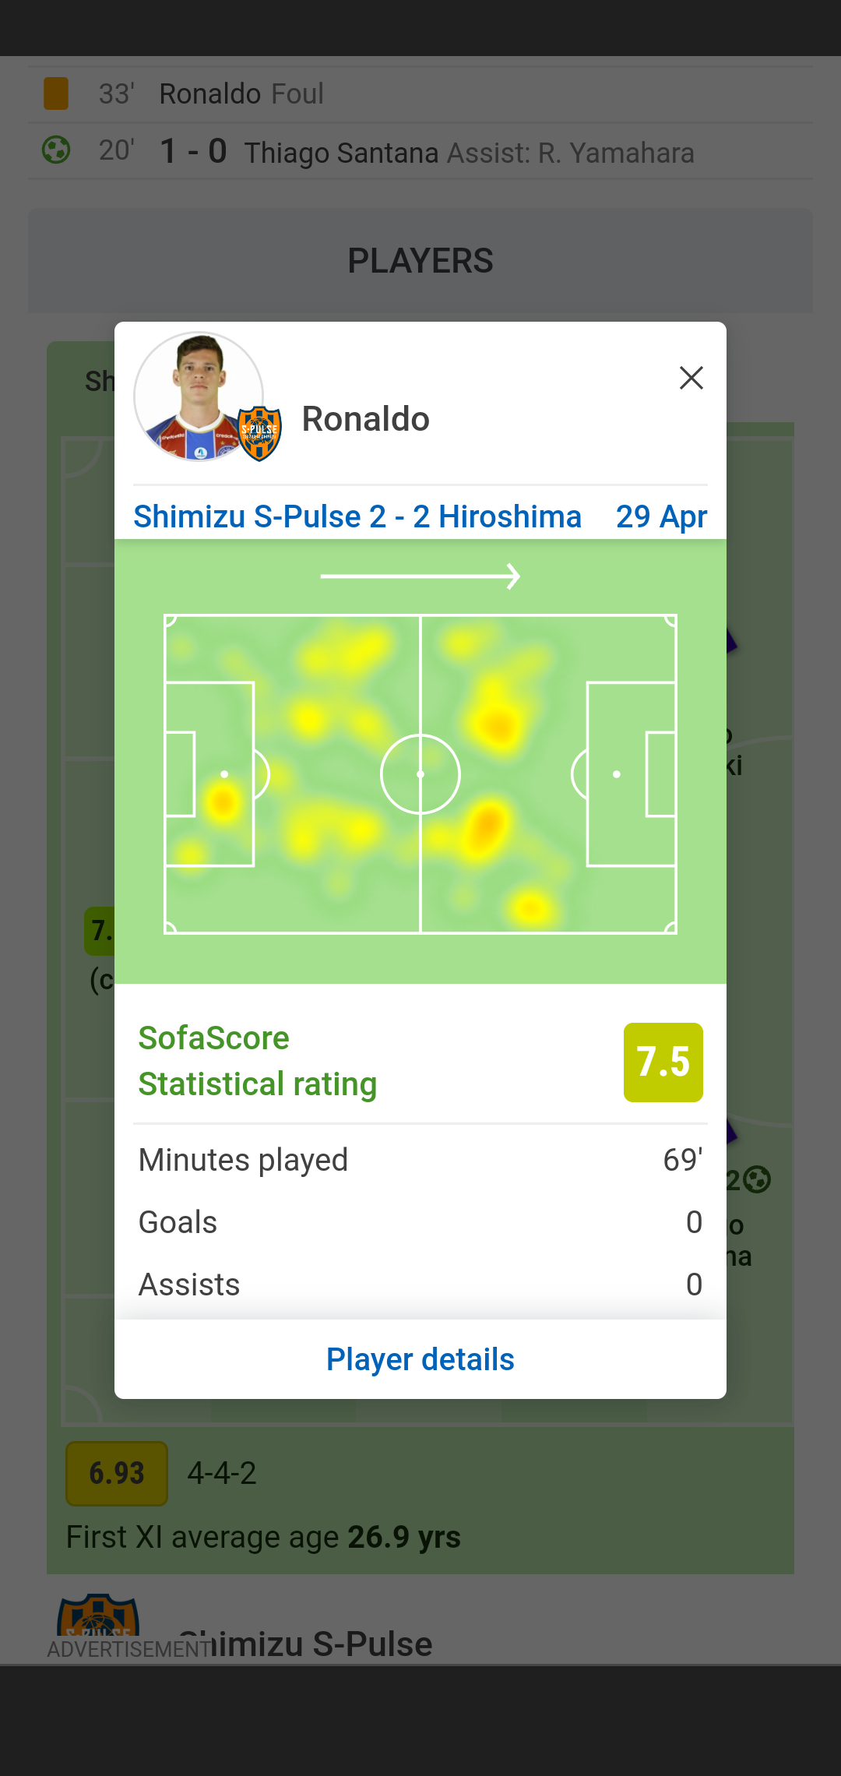Tap the attack direction arrow above heatmap

[x=420, y=576]
